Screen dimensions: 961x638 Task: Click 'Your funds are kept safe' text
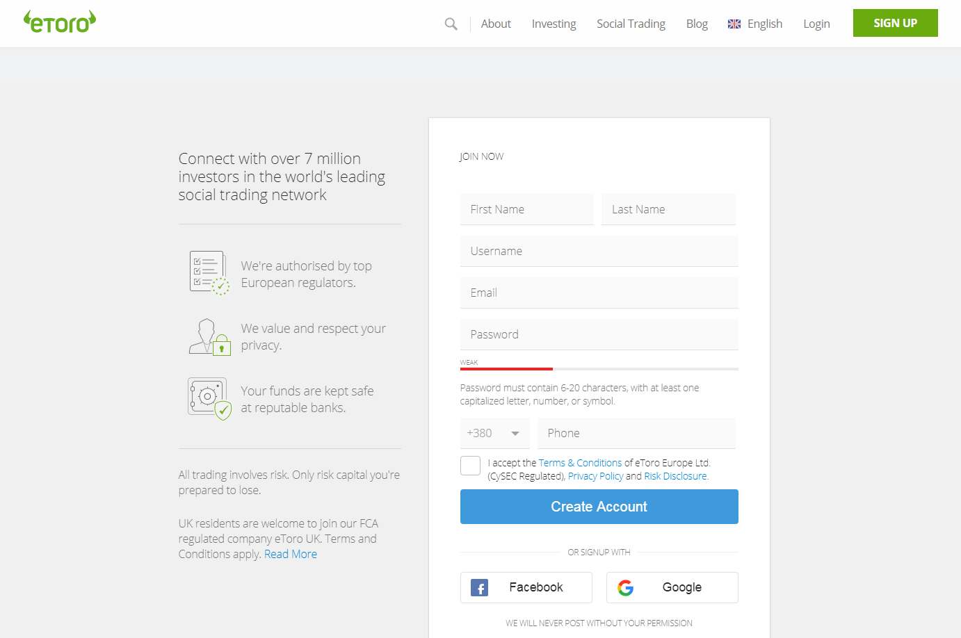(x=307, y=400)
